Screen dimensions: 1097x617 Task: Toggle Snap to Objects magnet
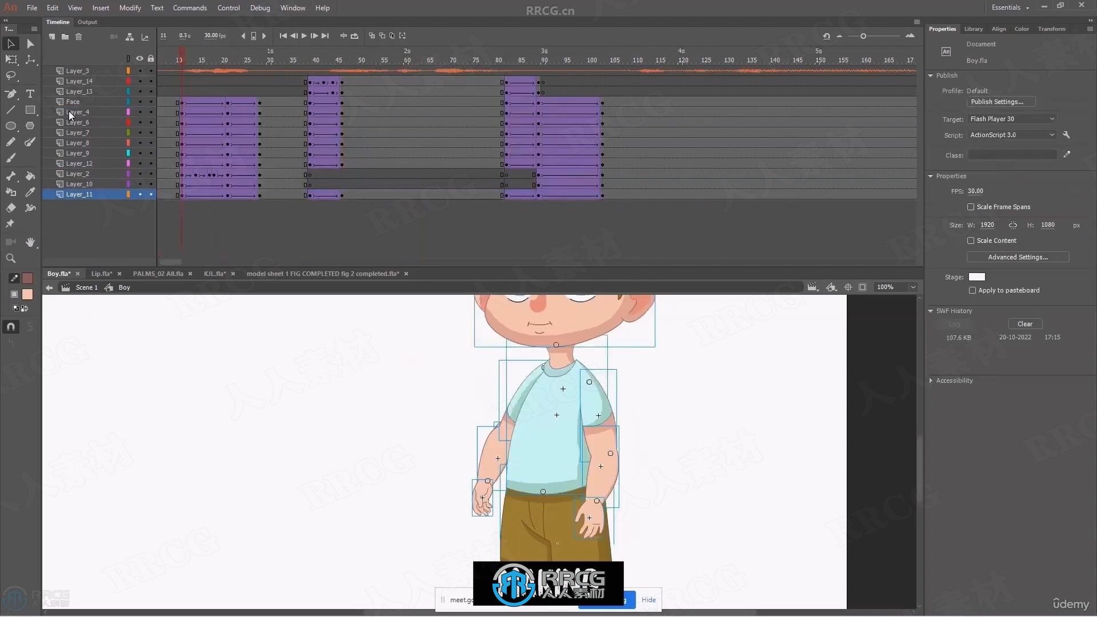coord(11,327)
